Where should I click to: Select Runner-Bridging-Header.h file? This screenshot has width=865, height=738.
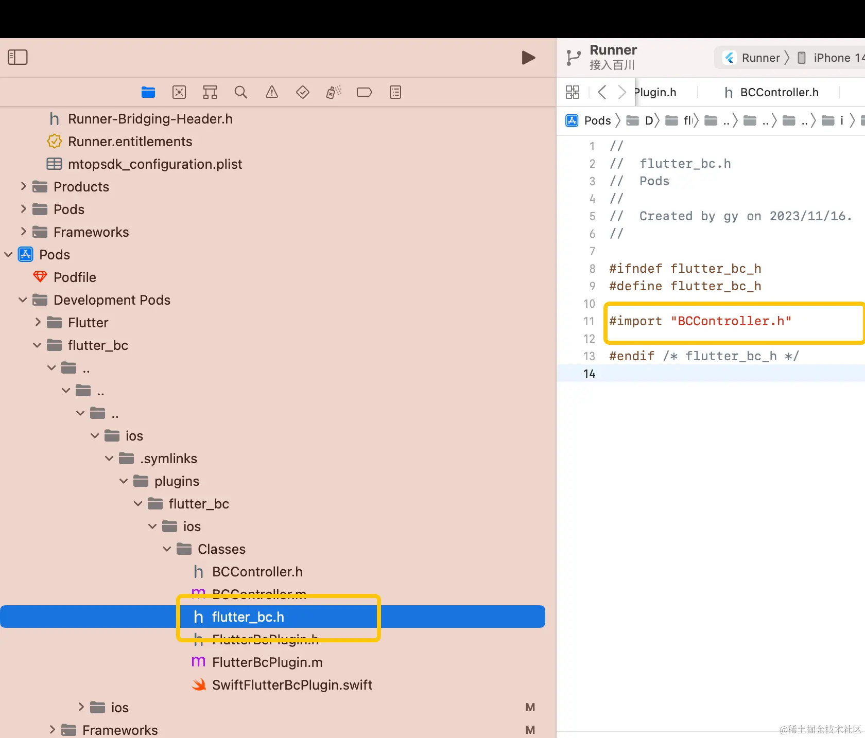(x=150, y=119)
